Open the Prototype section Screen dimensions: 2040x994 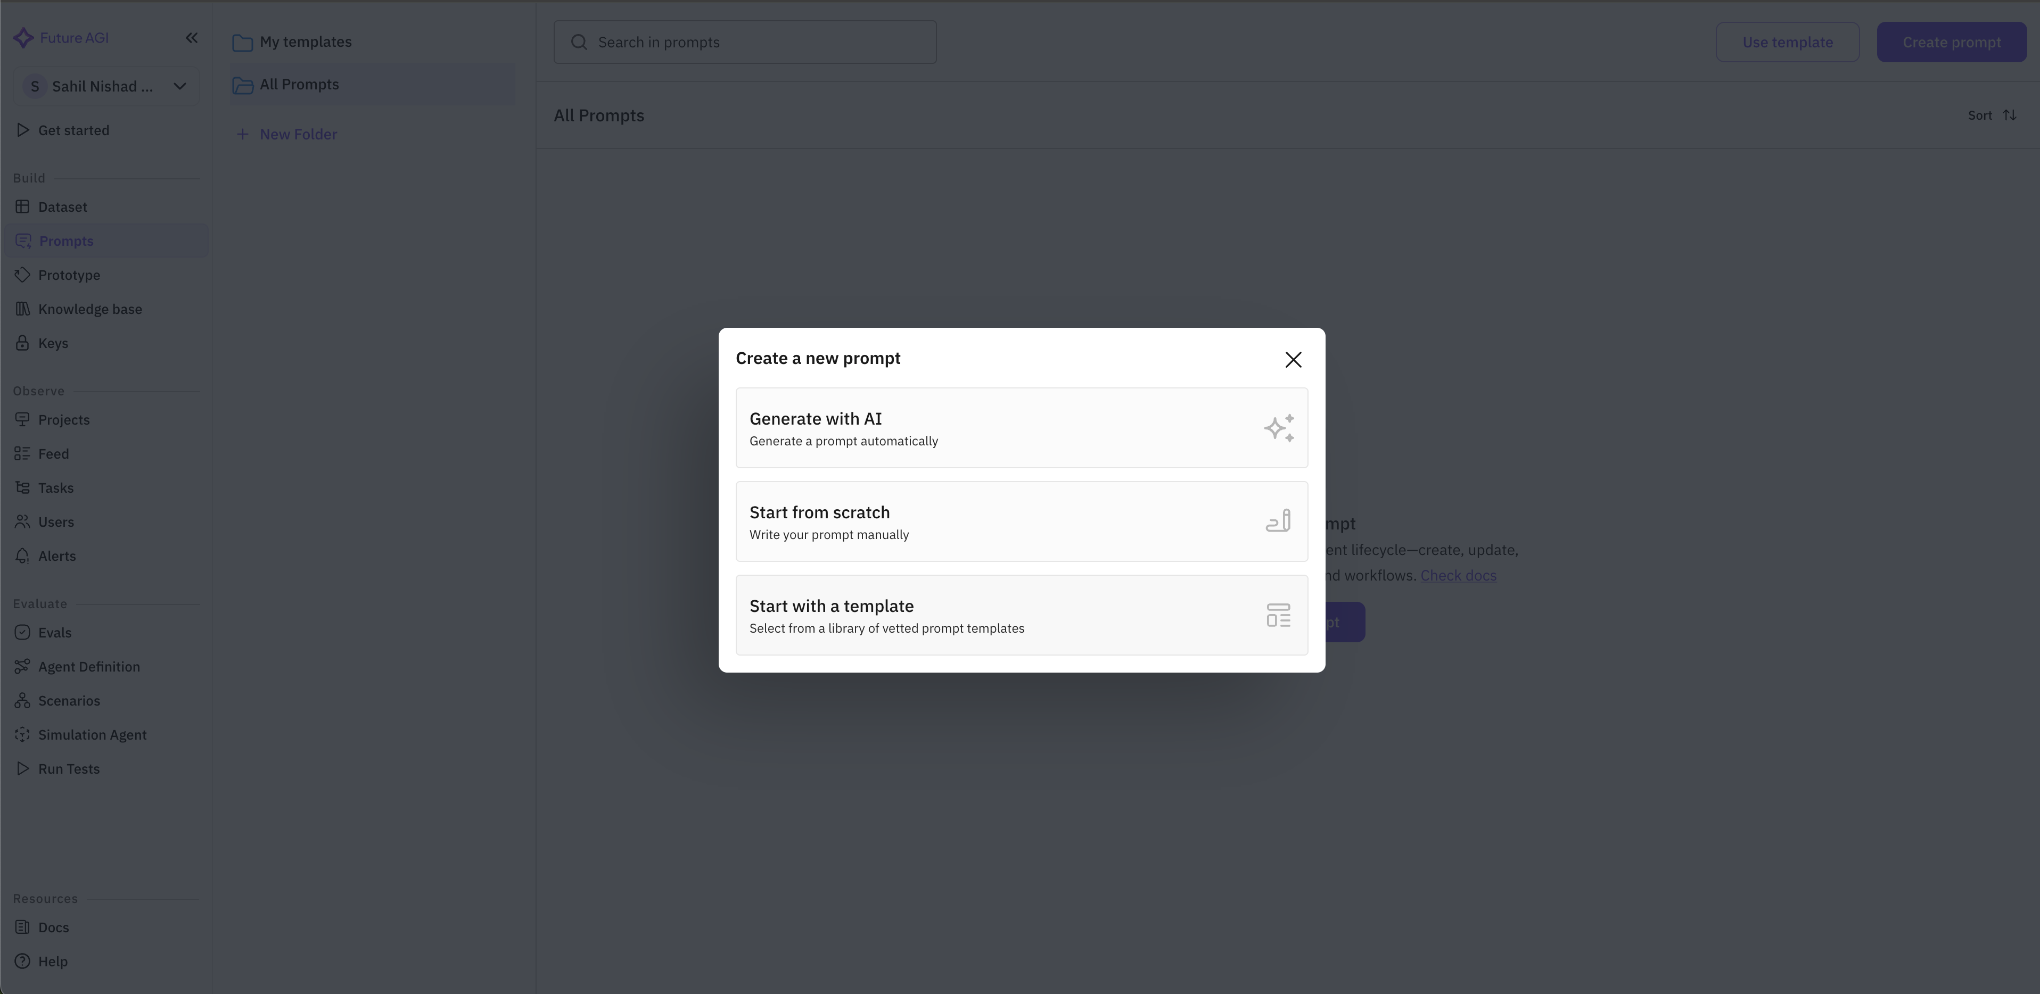[x=69, y=275]
